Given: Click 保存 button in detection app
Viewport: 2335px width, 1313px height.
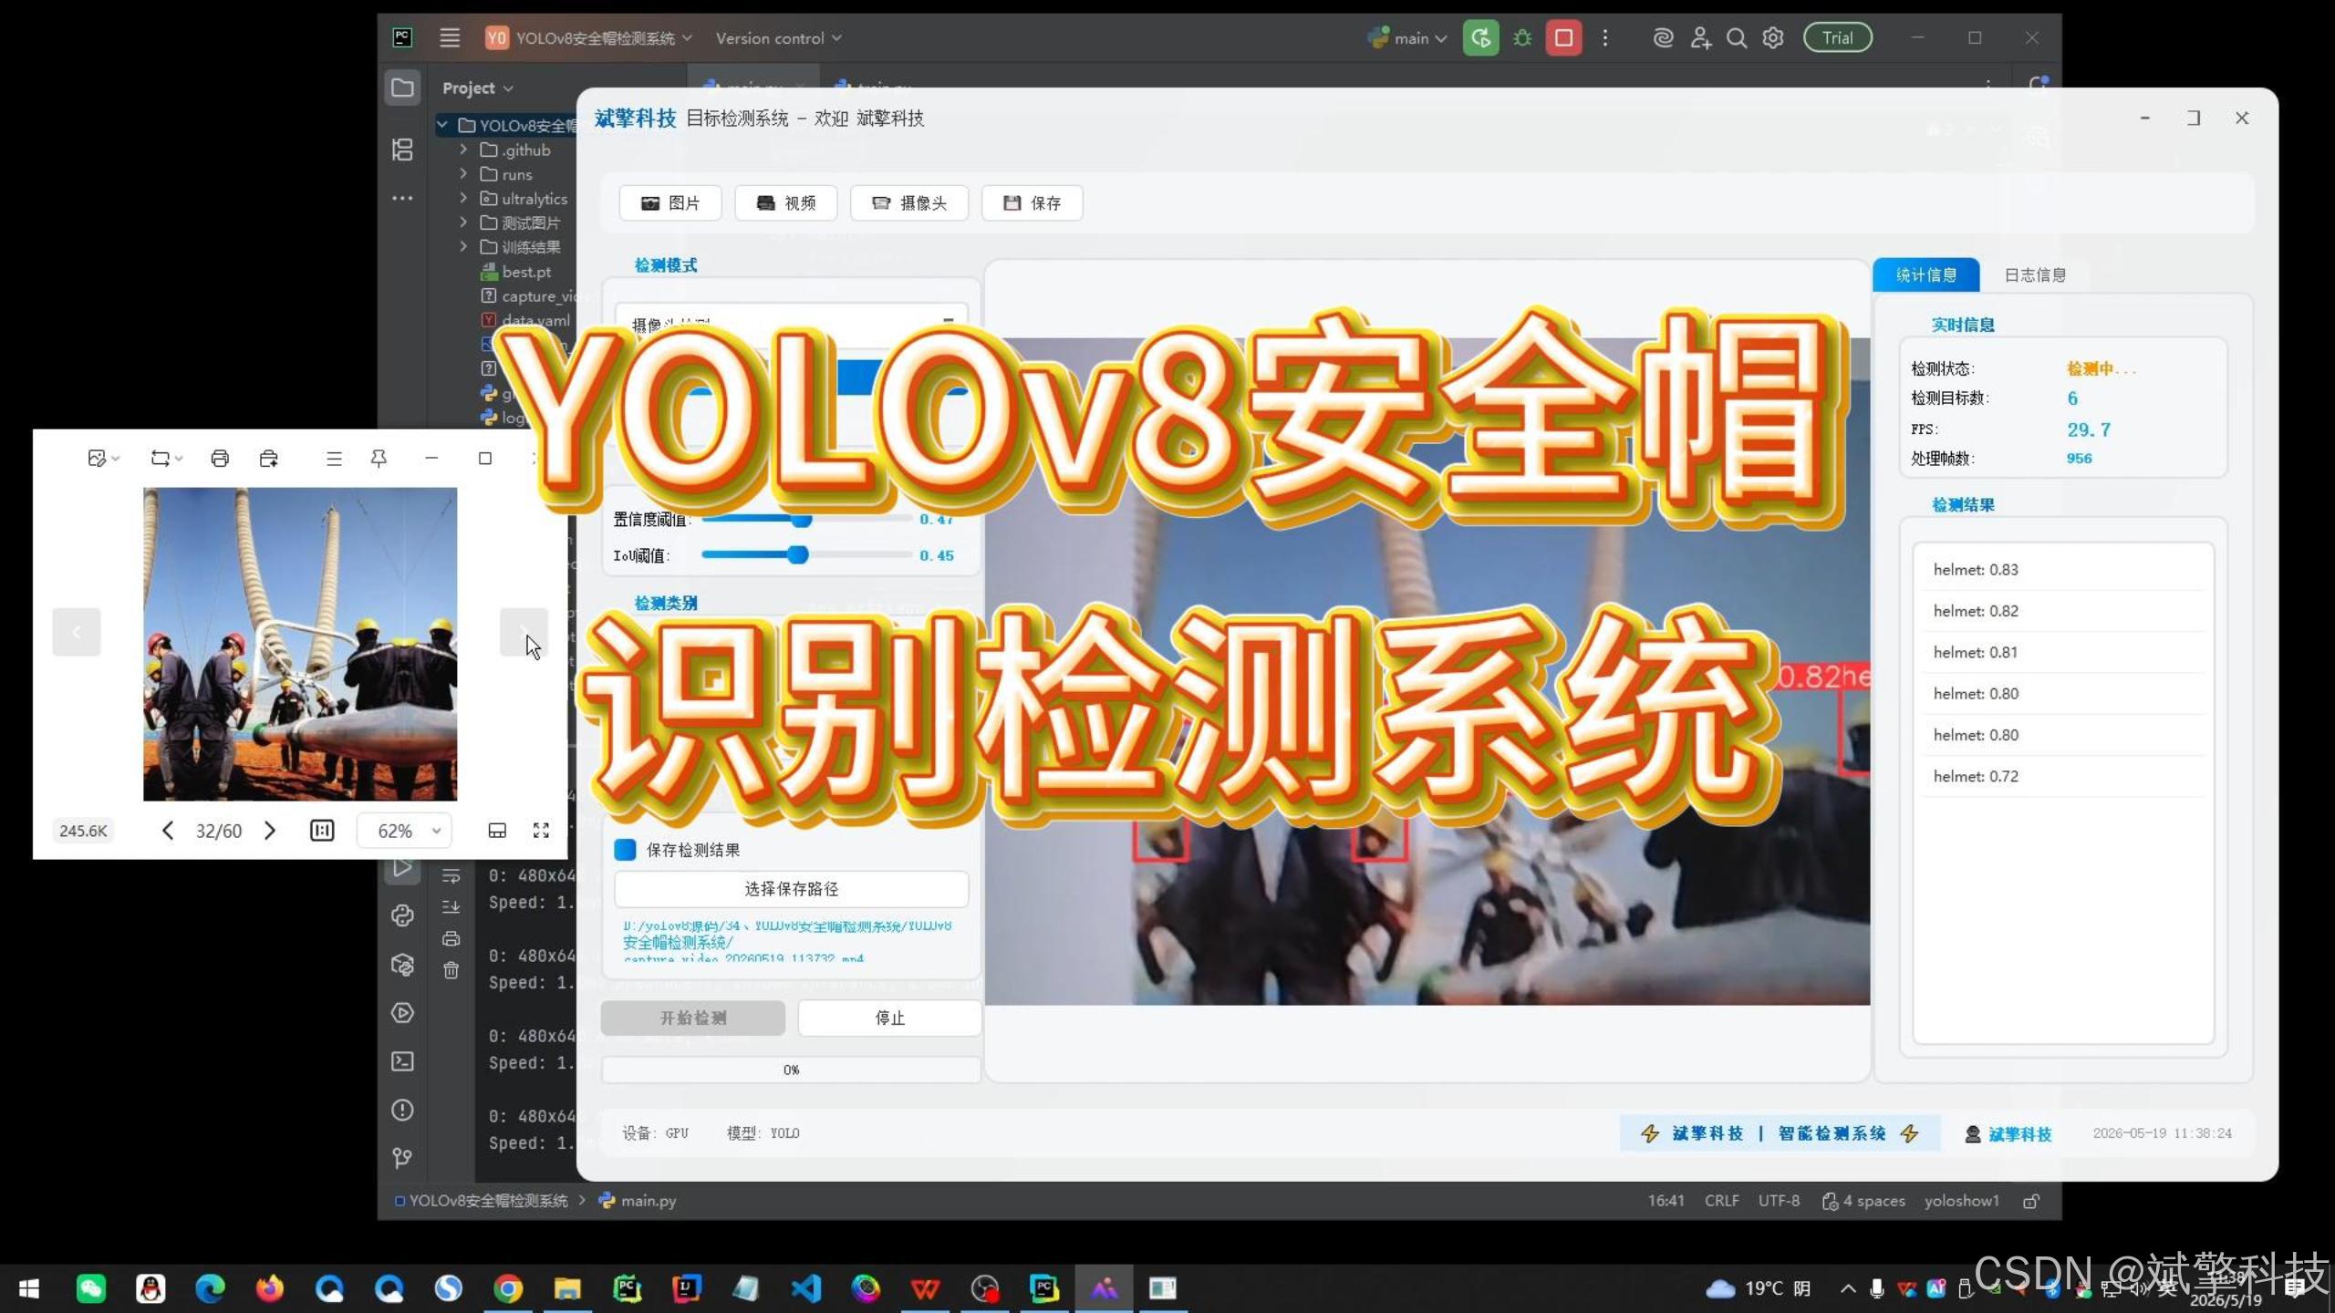Looking at the screenshot, I should pyautogui.click(x=1033, y=203).
